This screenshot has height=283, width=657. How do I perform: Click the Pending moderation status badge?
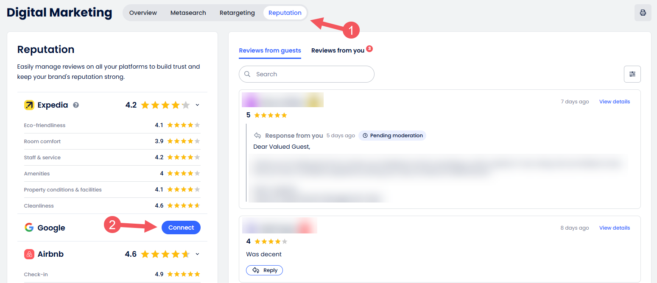point(392,136)
